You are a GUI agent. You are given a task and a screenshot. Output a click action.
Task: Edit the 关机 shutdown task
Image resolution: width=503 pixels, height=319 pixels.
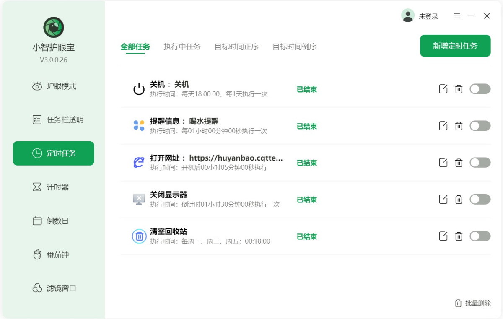pos(443,89)
